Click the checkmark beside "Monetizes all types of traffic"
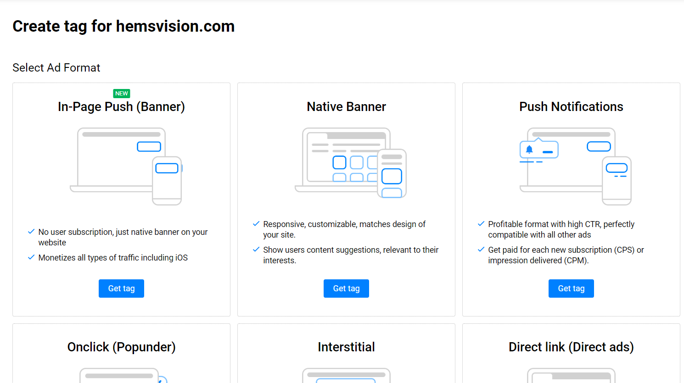 31,257
